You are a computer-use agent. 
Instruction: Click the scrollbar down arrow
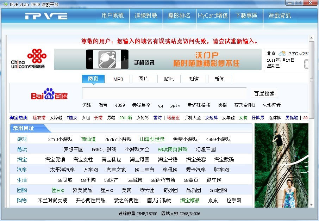point(311,205)
